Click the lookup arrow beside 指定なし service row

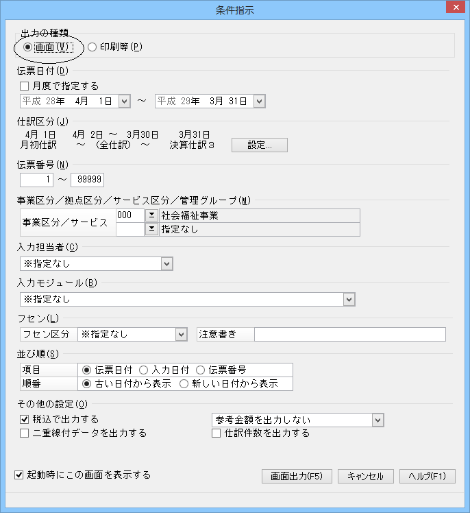151,229
